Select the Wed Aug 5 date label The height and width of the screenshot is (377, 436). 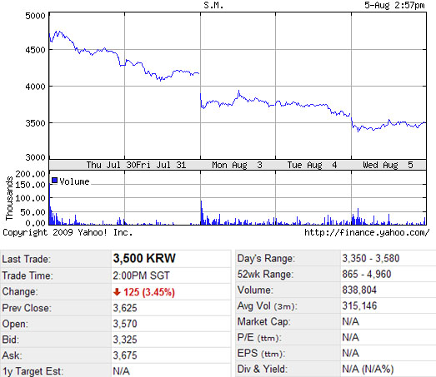(x=388, y=165)
